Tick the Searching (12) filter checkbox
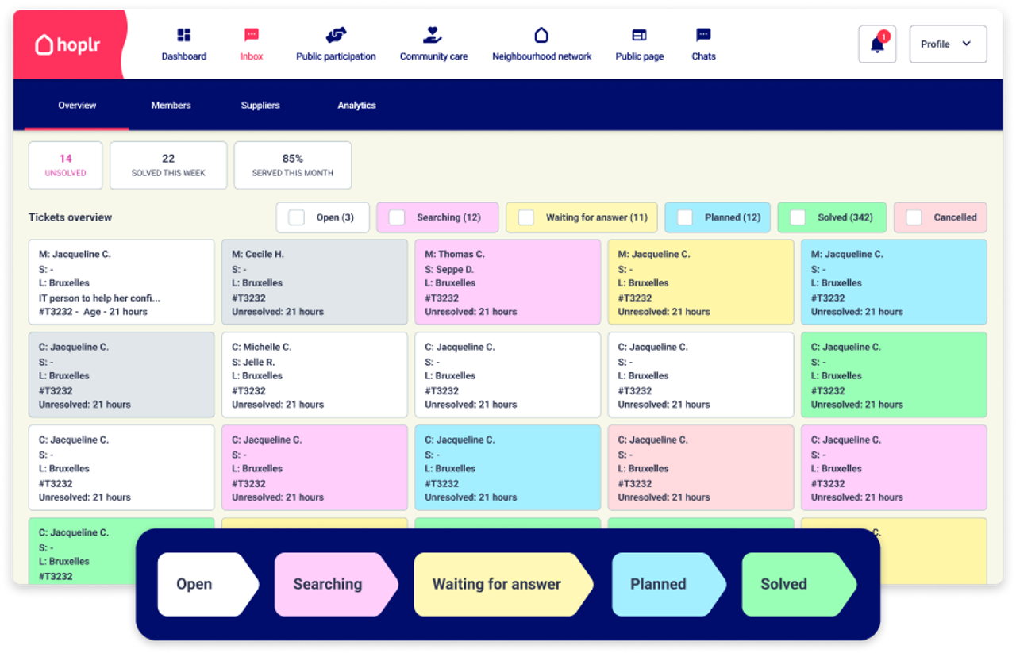This screenshot has height=653, width=1016. click(x=396, y=217)
